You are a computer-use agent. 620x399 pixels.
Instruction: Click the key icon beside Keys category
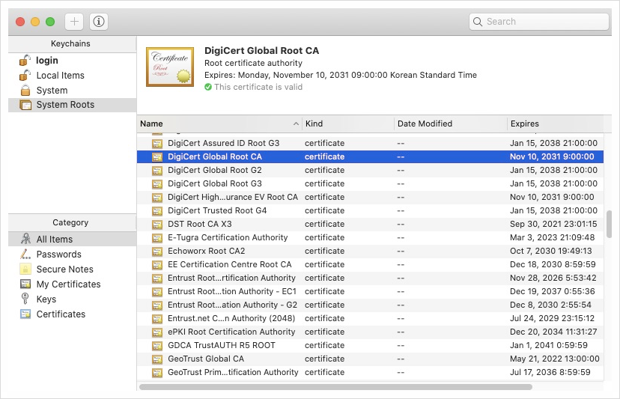(x=25, y=299)
